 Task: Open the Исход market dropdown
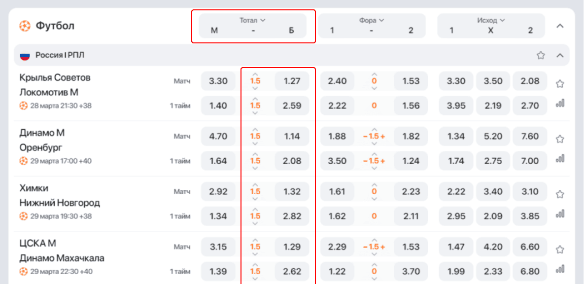click(490, 20)
